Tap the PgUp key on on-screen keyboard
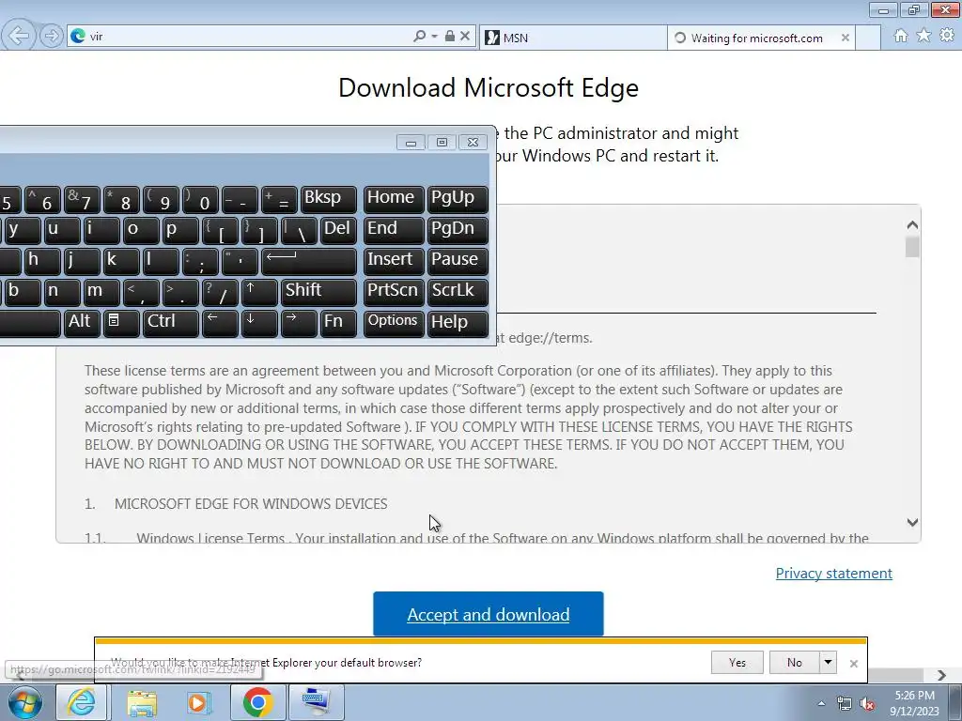This screenshot has width=962, height=721. [458, 199]
